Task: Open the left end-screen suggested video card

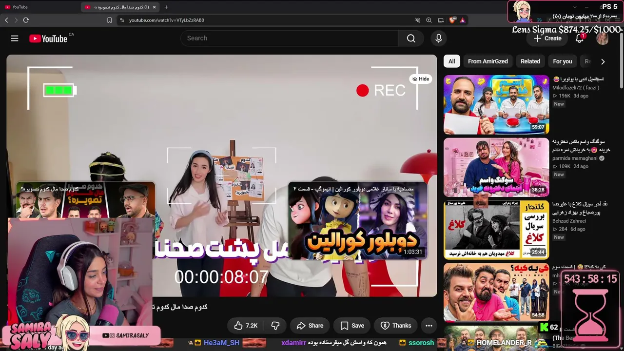Action: tap(85, 200)
